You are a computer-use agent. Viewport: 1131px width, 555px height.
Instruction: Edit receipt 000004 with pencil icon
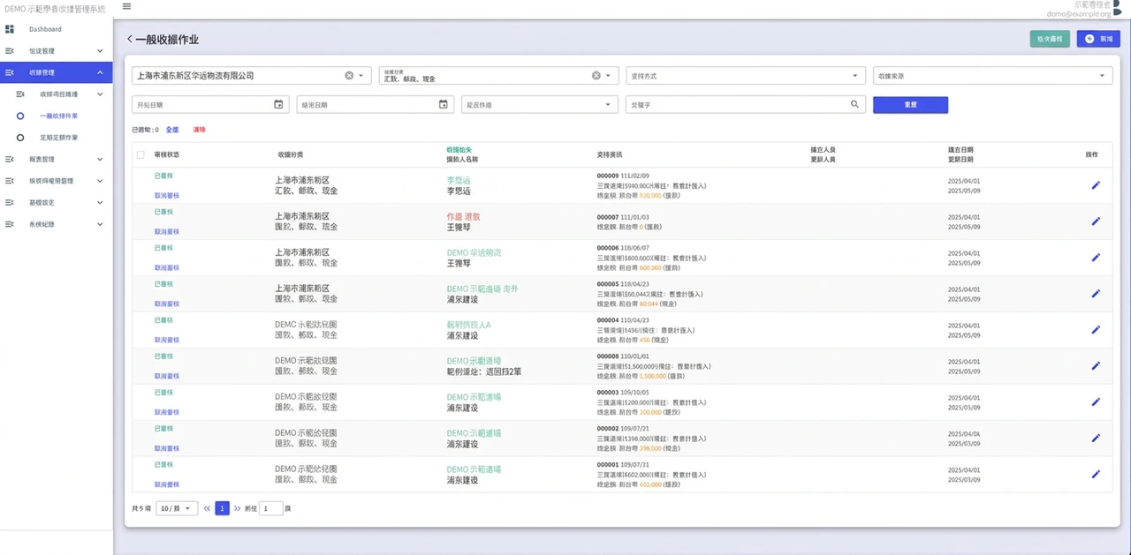pos(1096,330)
